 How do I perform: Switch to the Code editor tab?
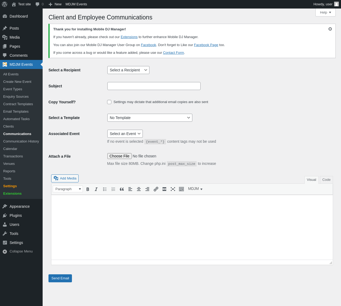(x=326, y=180)
